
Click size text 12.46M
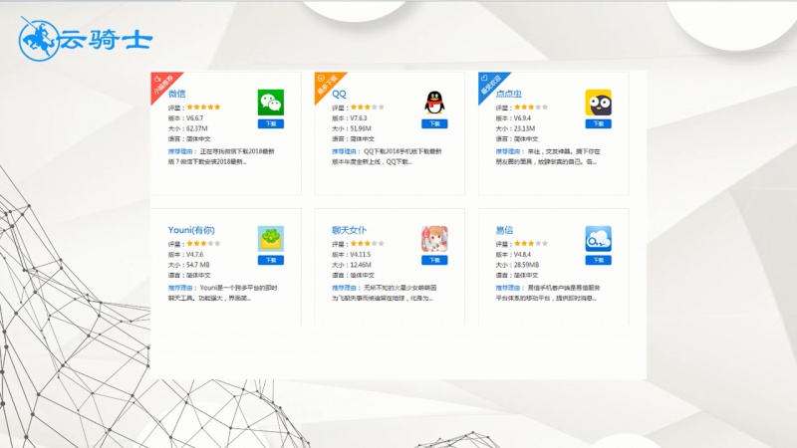coord(361,265)
